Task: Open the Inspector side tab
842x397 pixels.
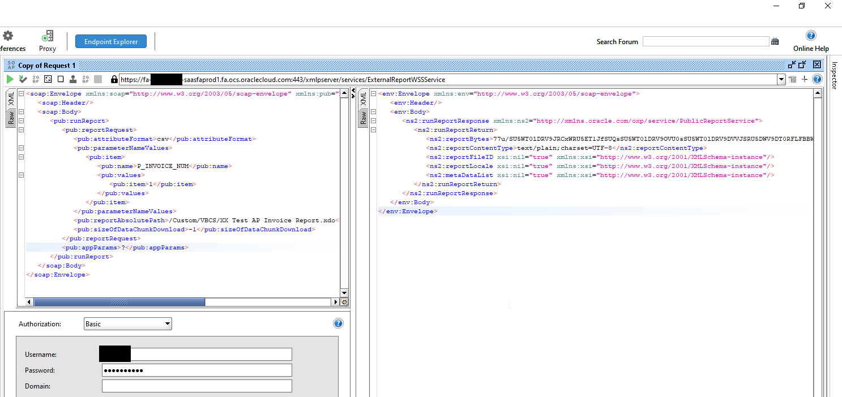Action: (x=834, y=76)
